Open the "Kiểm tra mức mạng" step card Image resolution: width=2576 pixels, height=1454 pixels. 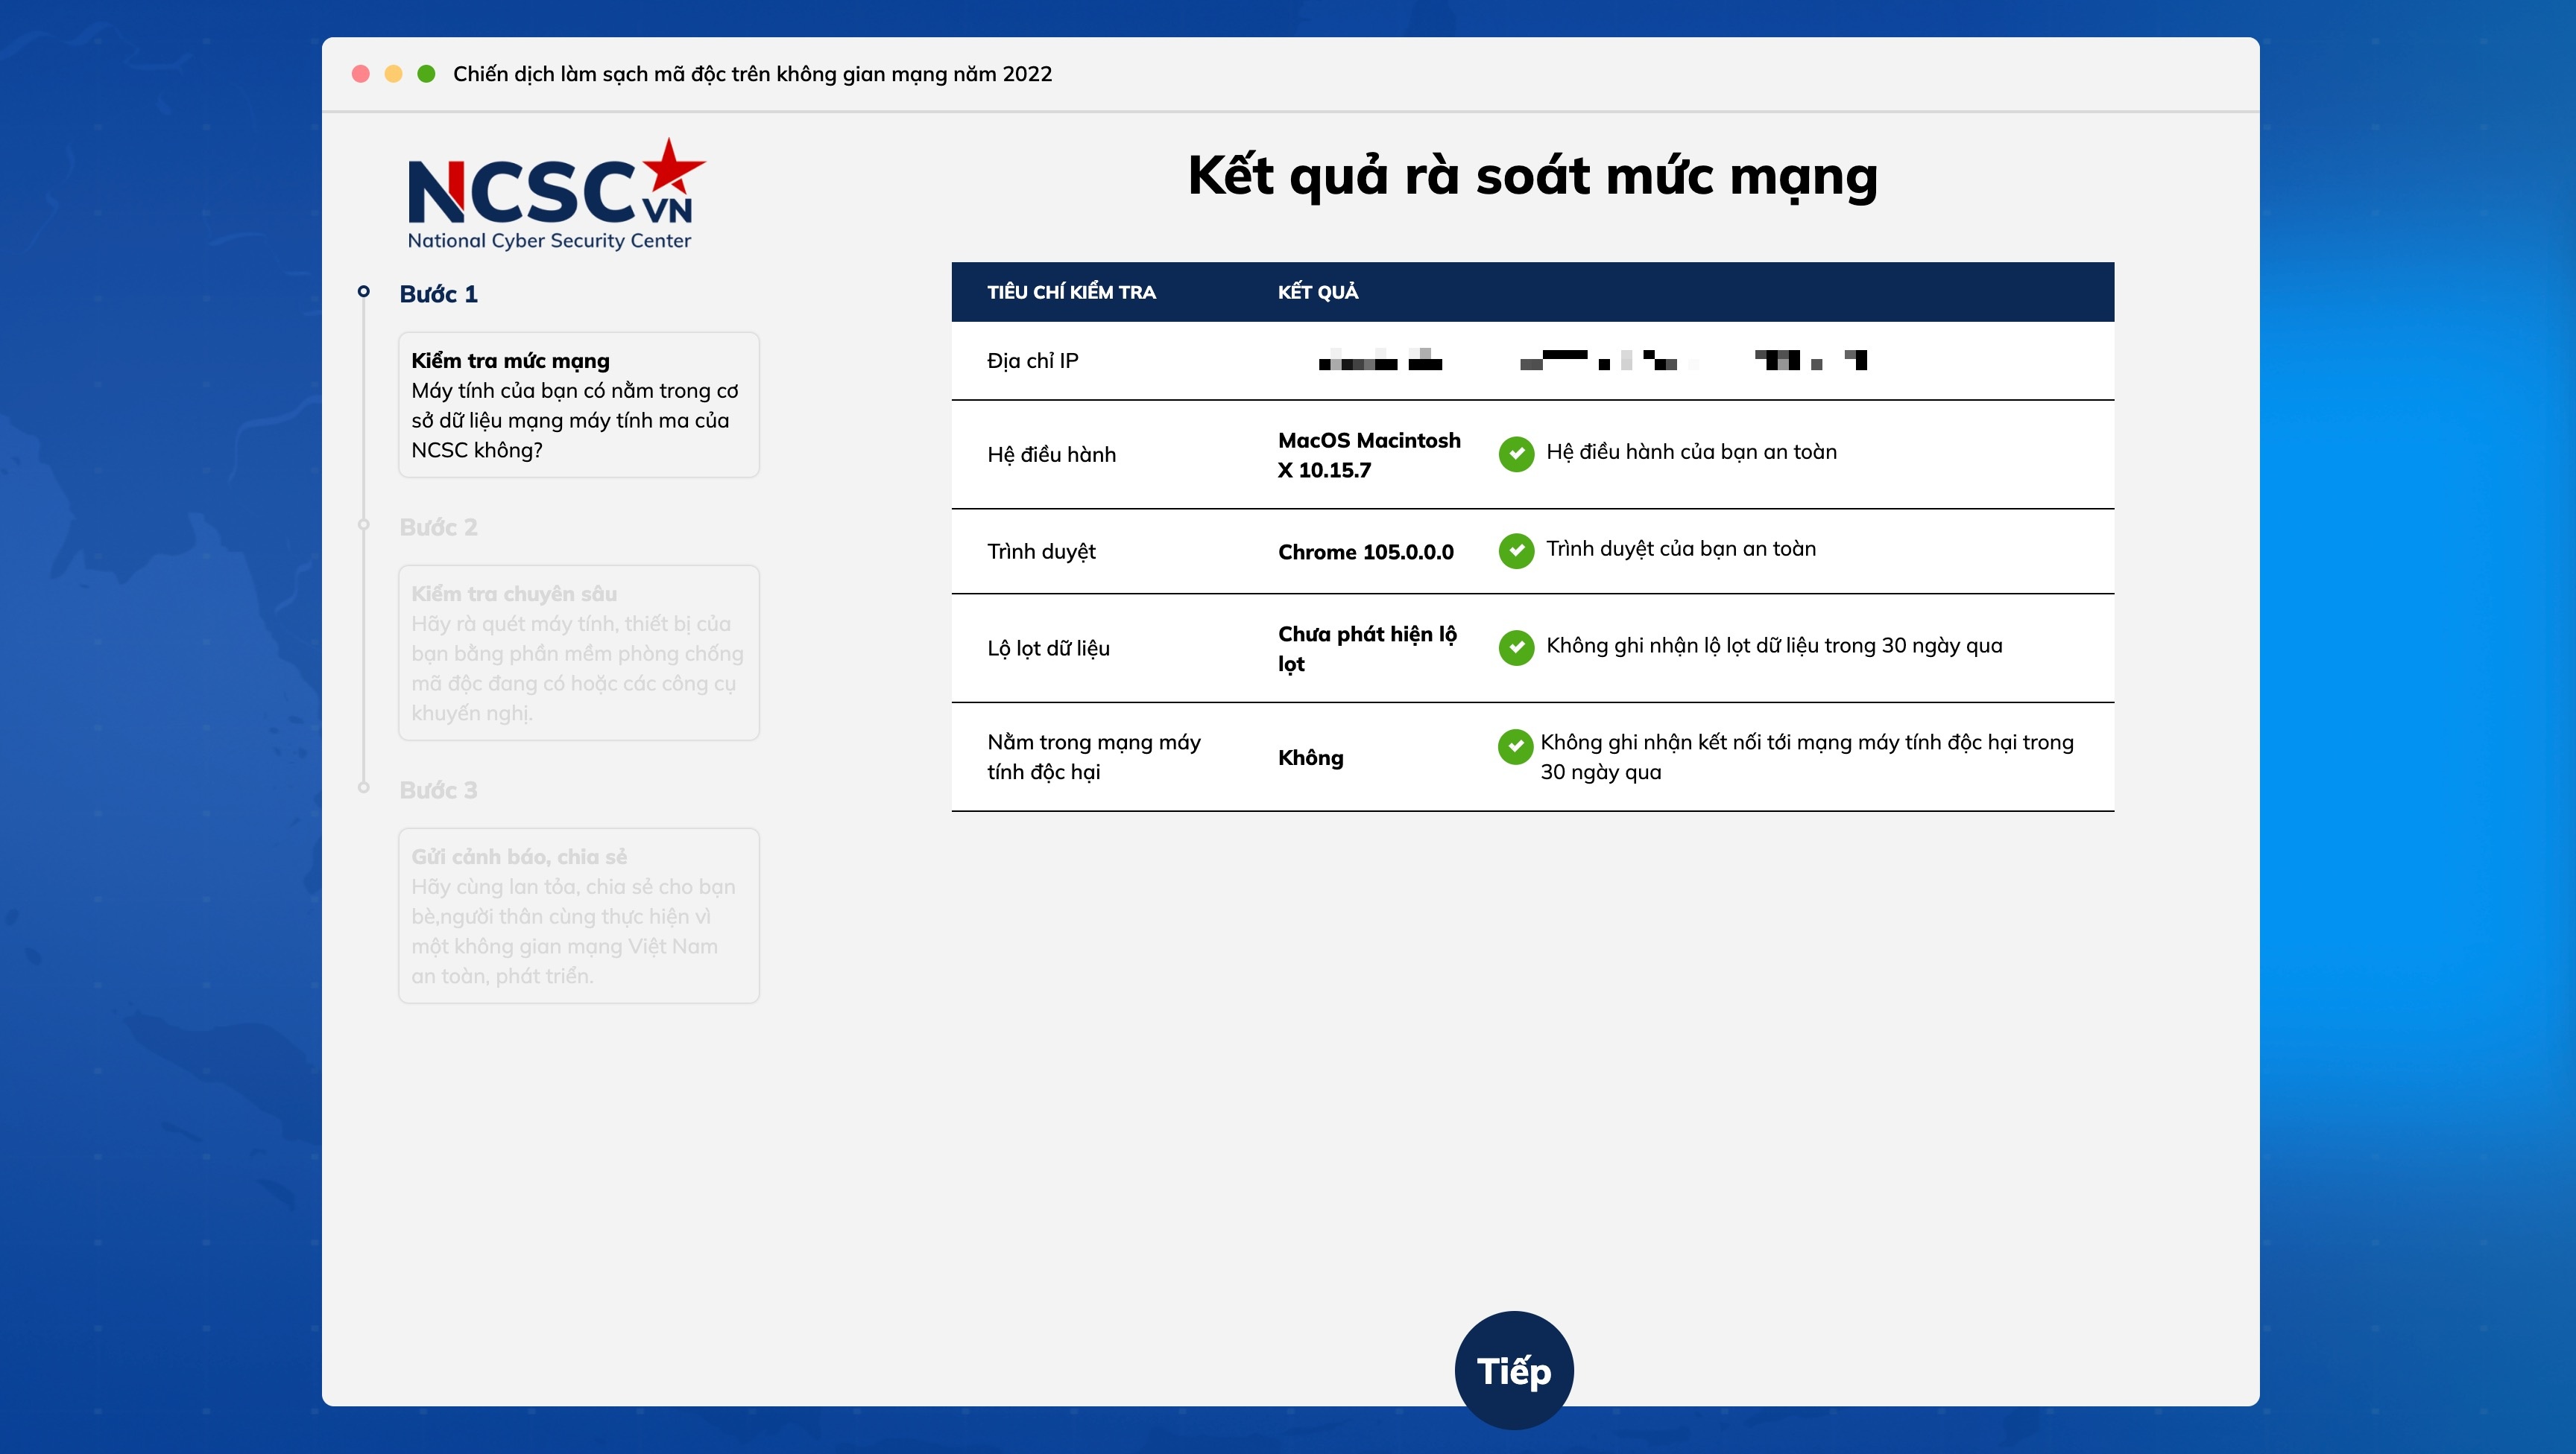(x=578, y=404)
